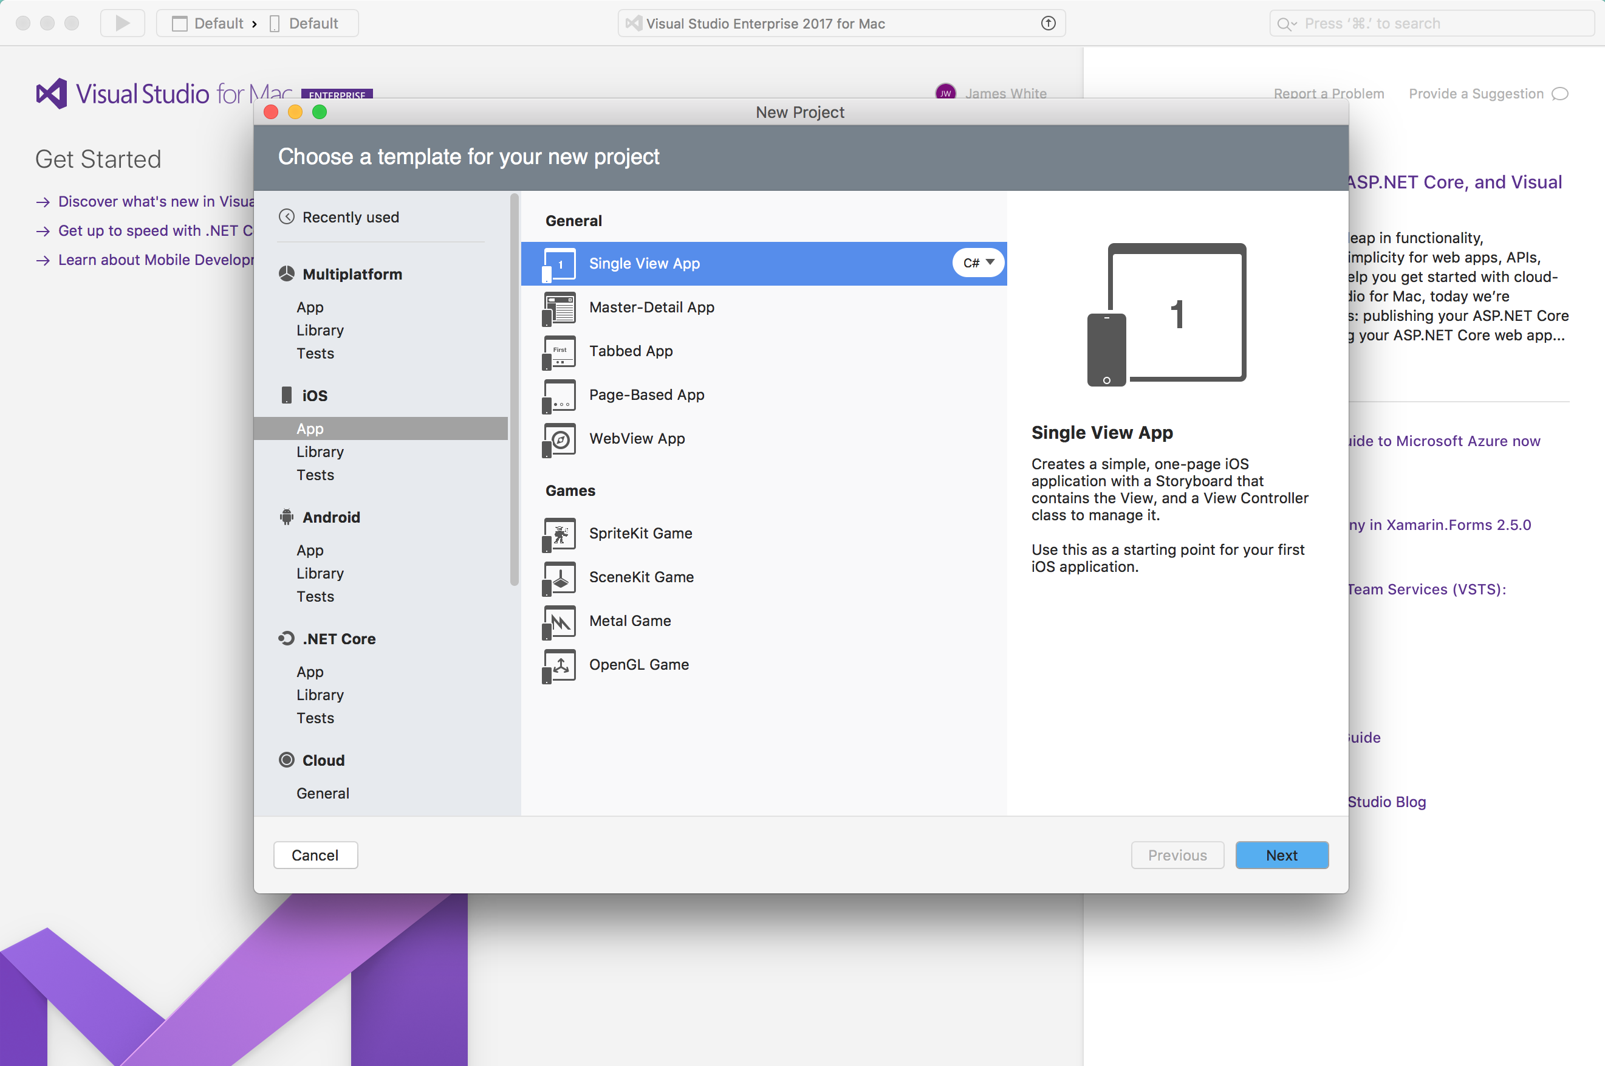The image size is (1605, 1066).
Task: Click the Run play button in toolbar
Action: coord(122,23)
